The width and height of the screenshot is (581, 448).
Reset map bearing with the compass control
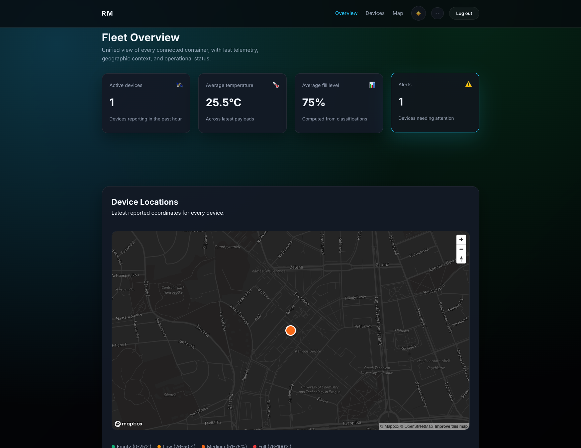pos(461,259)
